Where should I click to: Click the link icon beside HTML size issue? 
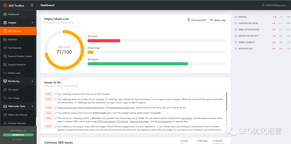pyautogui.click(x=56, y=118)
